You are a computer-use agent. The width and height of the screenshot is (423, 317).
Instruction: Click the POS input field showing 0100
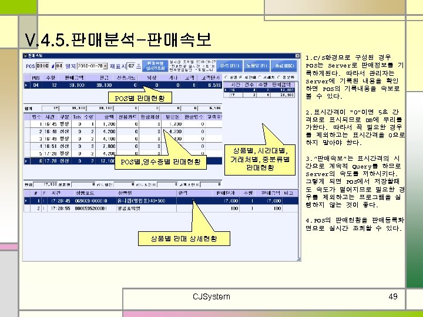coord(43,66)
